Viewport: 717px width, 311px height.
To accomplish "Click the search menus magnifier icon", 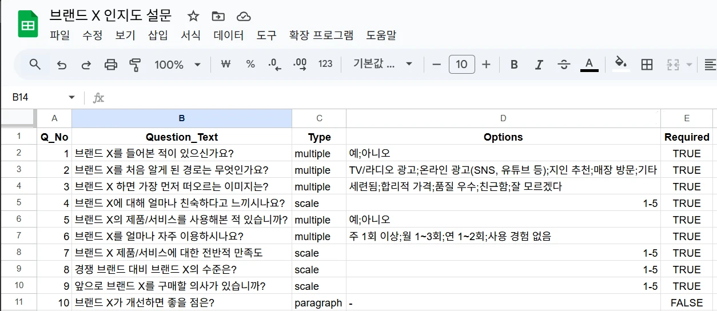I will (x=35, y=65).
